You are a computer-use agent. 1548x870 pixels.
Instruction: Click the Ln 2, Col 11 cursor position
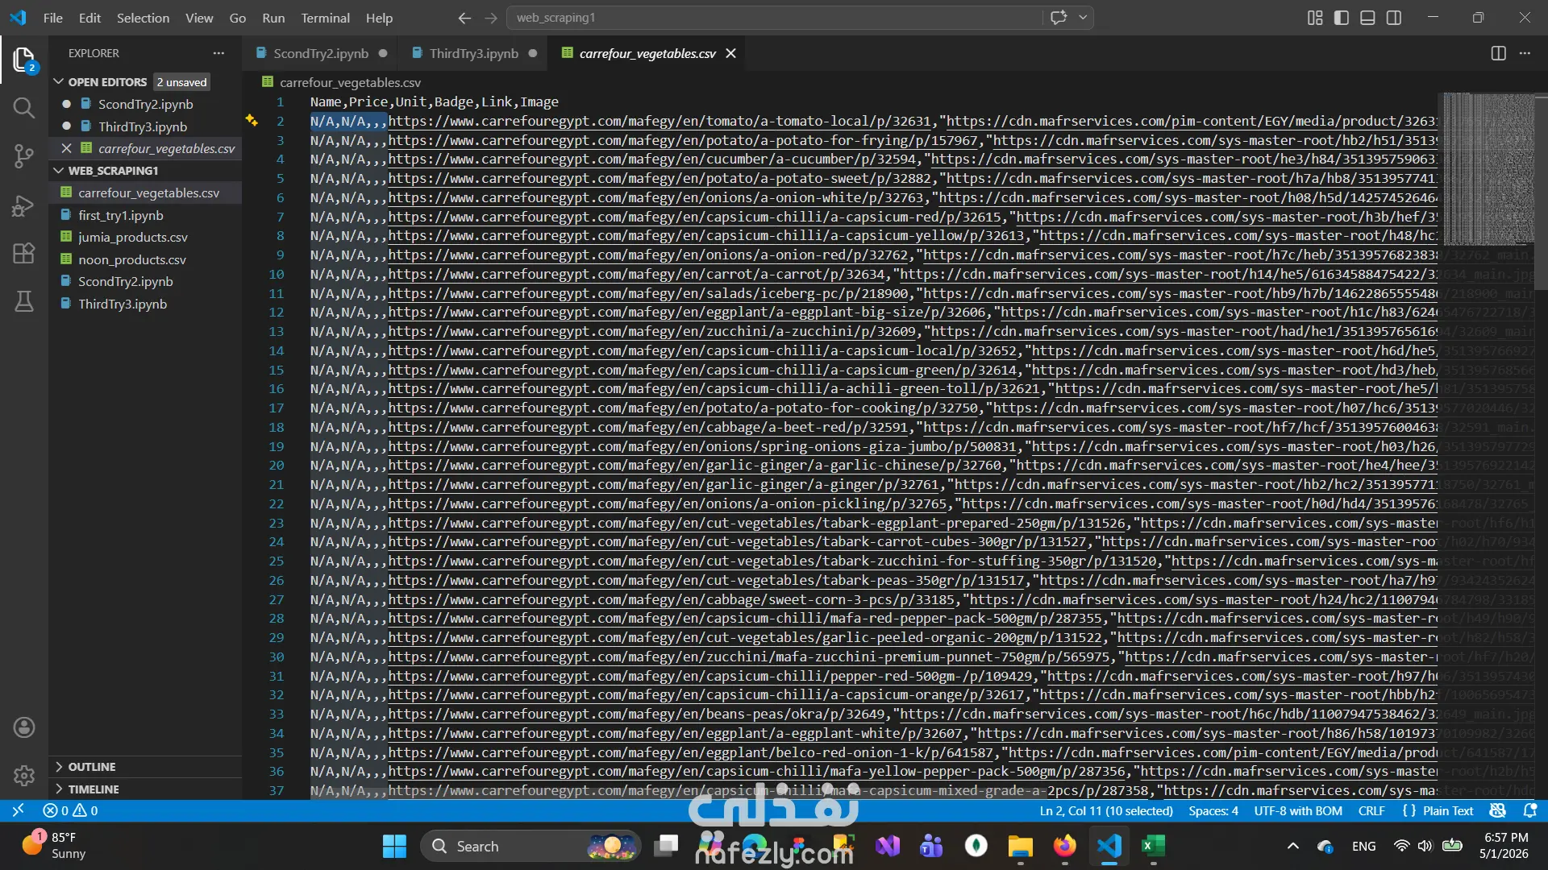coord(1106,810)
